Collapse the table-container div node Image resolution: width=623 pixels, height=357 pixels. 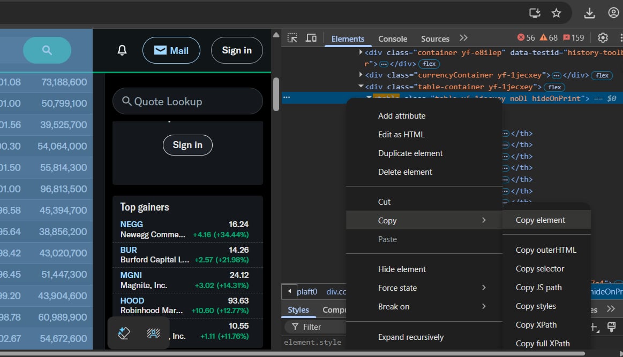click(x=361, y=87)
